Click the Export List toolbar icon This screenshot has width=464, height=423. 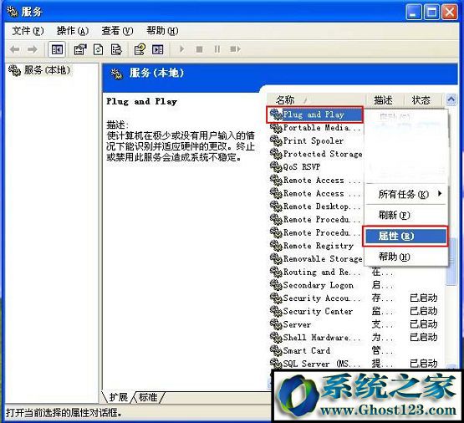(x=116, y=49)
